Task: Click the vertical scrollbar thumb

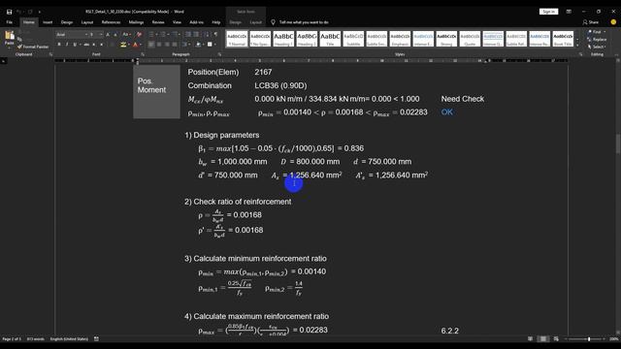Action: pos(618,143)
